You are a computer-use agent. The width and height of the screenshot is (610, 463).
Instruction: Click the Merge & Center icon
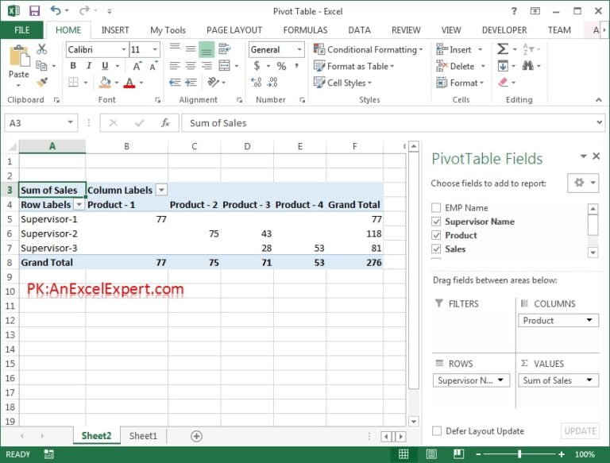click(x=225, y=66)
